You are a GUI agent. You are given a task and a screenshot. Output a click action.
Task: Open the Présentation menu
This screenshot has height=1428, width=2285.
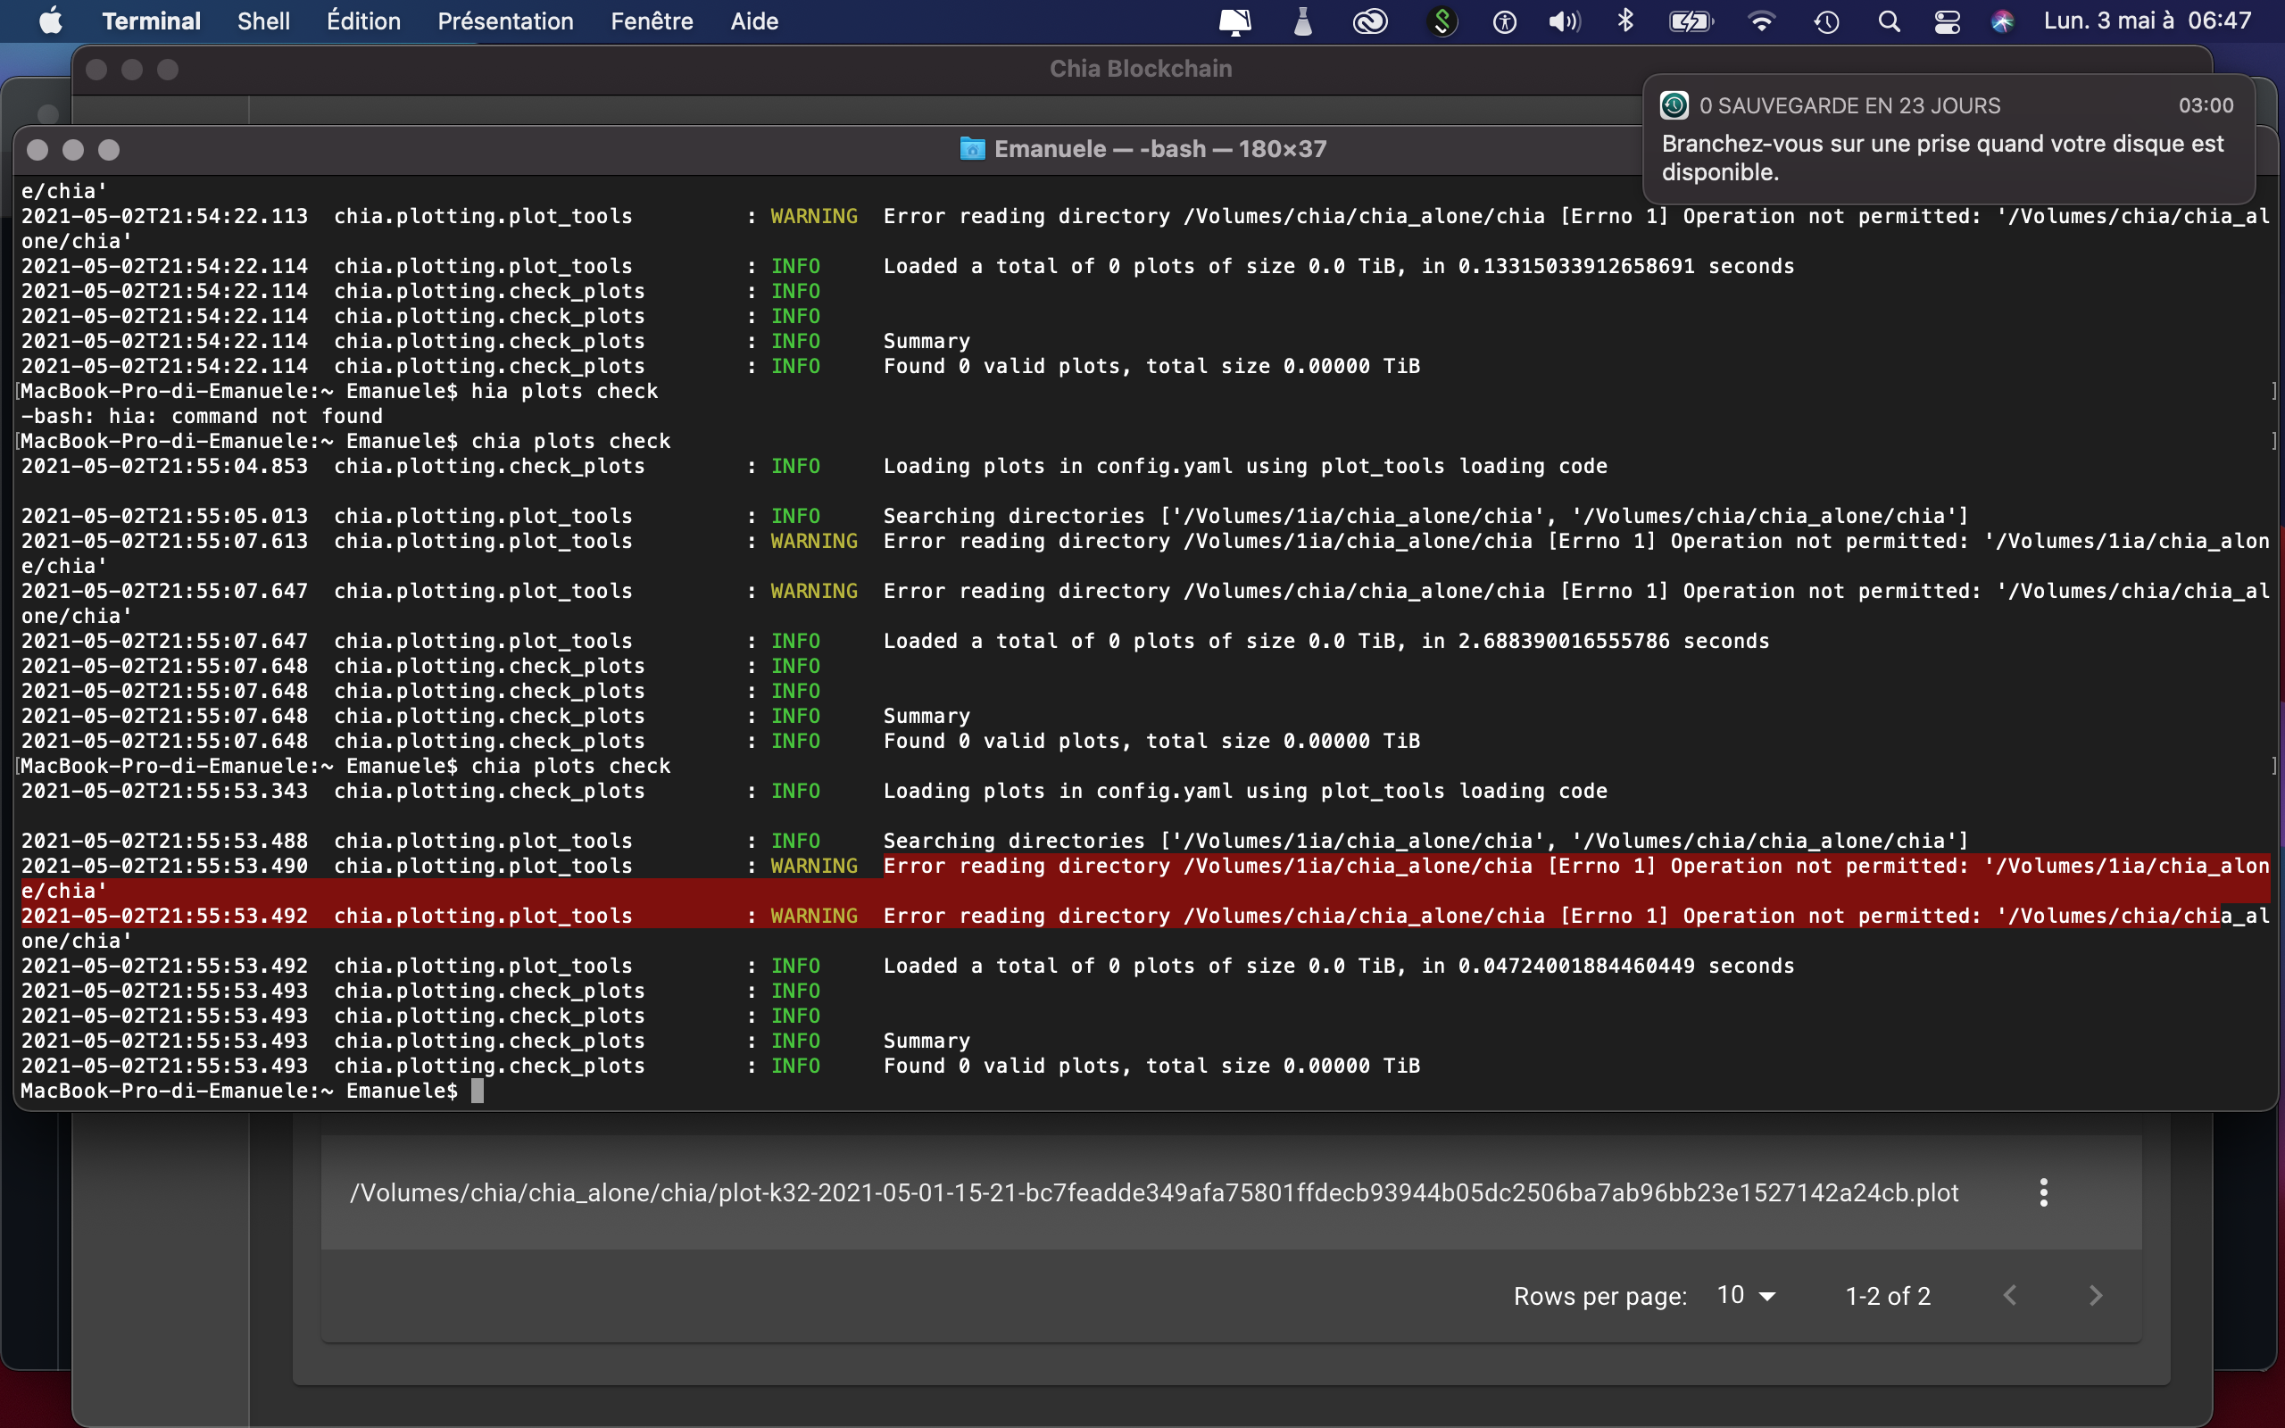[505, 21]
